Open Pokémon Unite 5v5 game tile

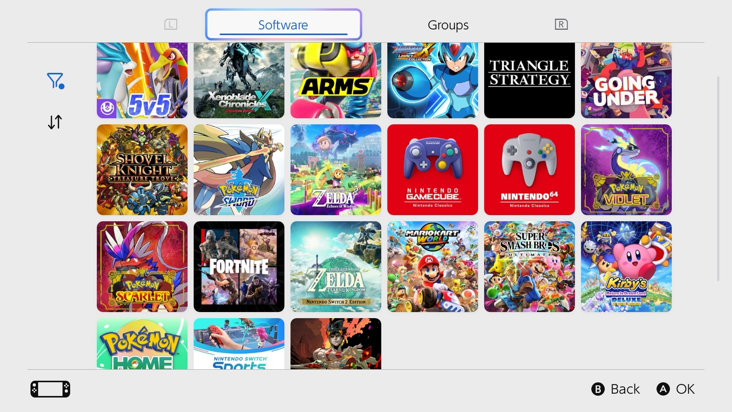point(142,80)
